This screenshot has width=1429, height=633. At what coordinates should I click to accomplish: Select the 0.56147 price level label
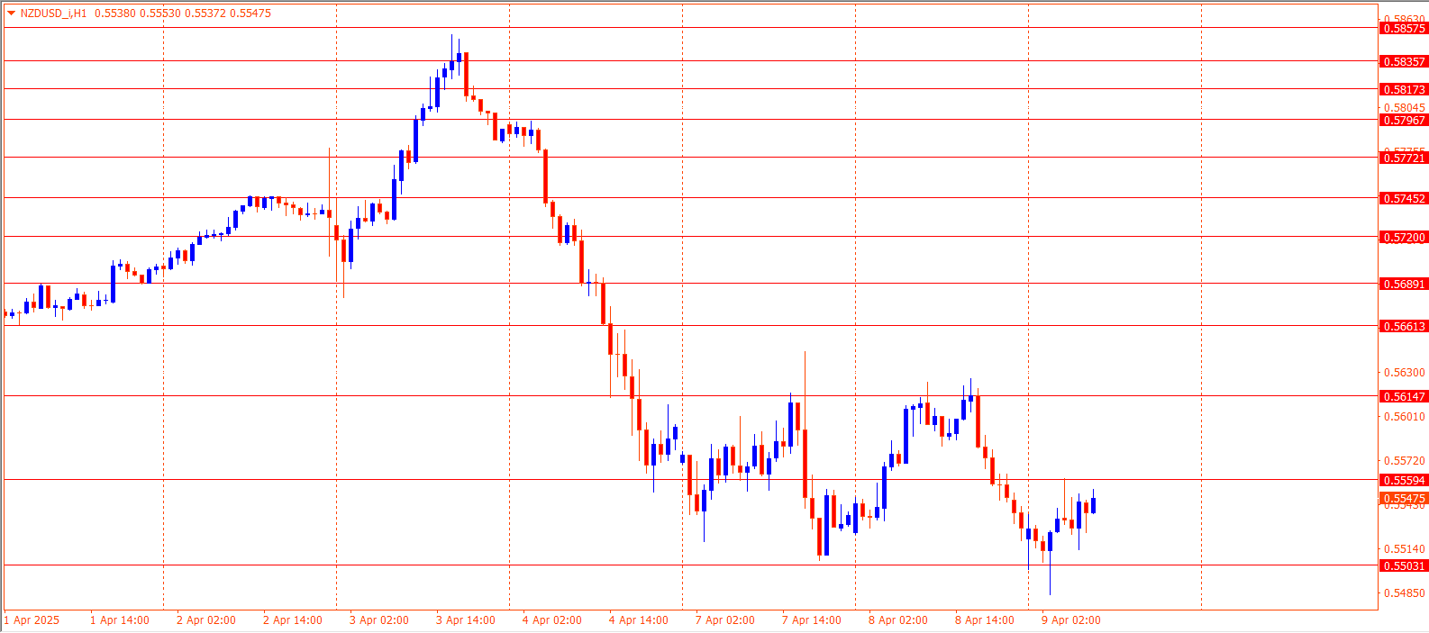1404,397
